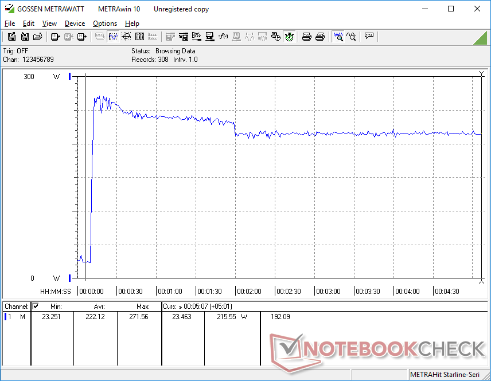Click the top Y cursor marker on chart
Image resolution: width=491 pixels, height=381 pixels.
click(482, 73)
